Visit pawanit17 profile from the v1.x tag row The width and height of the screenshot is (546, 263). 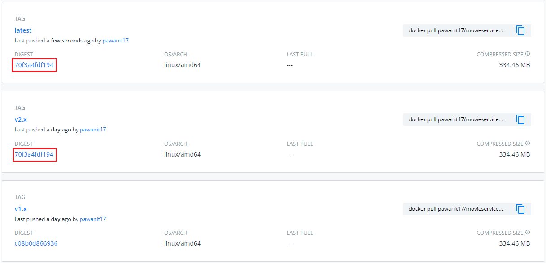[x=93, y=219]
